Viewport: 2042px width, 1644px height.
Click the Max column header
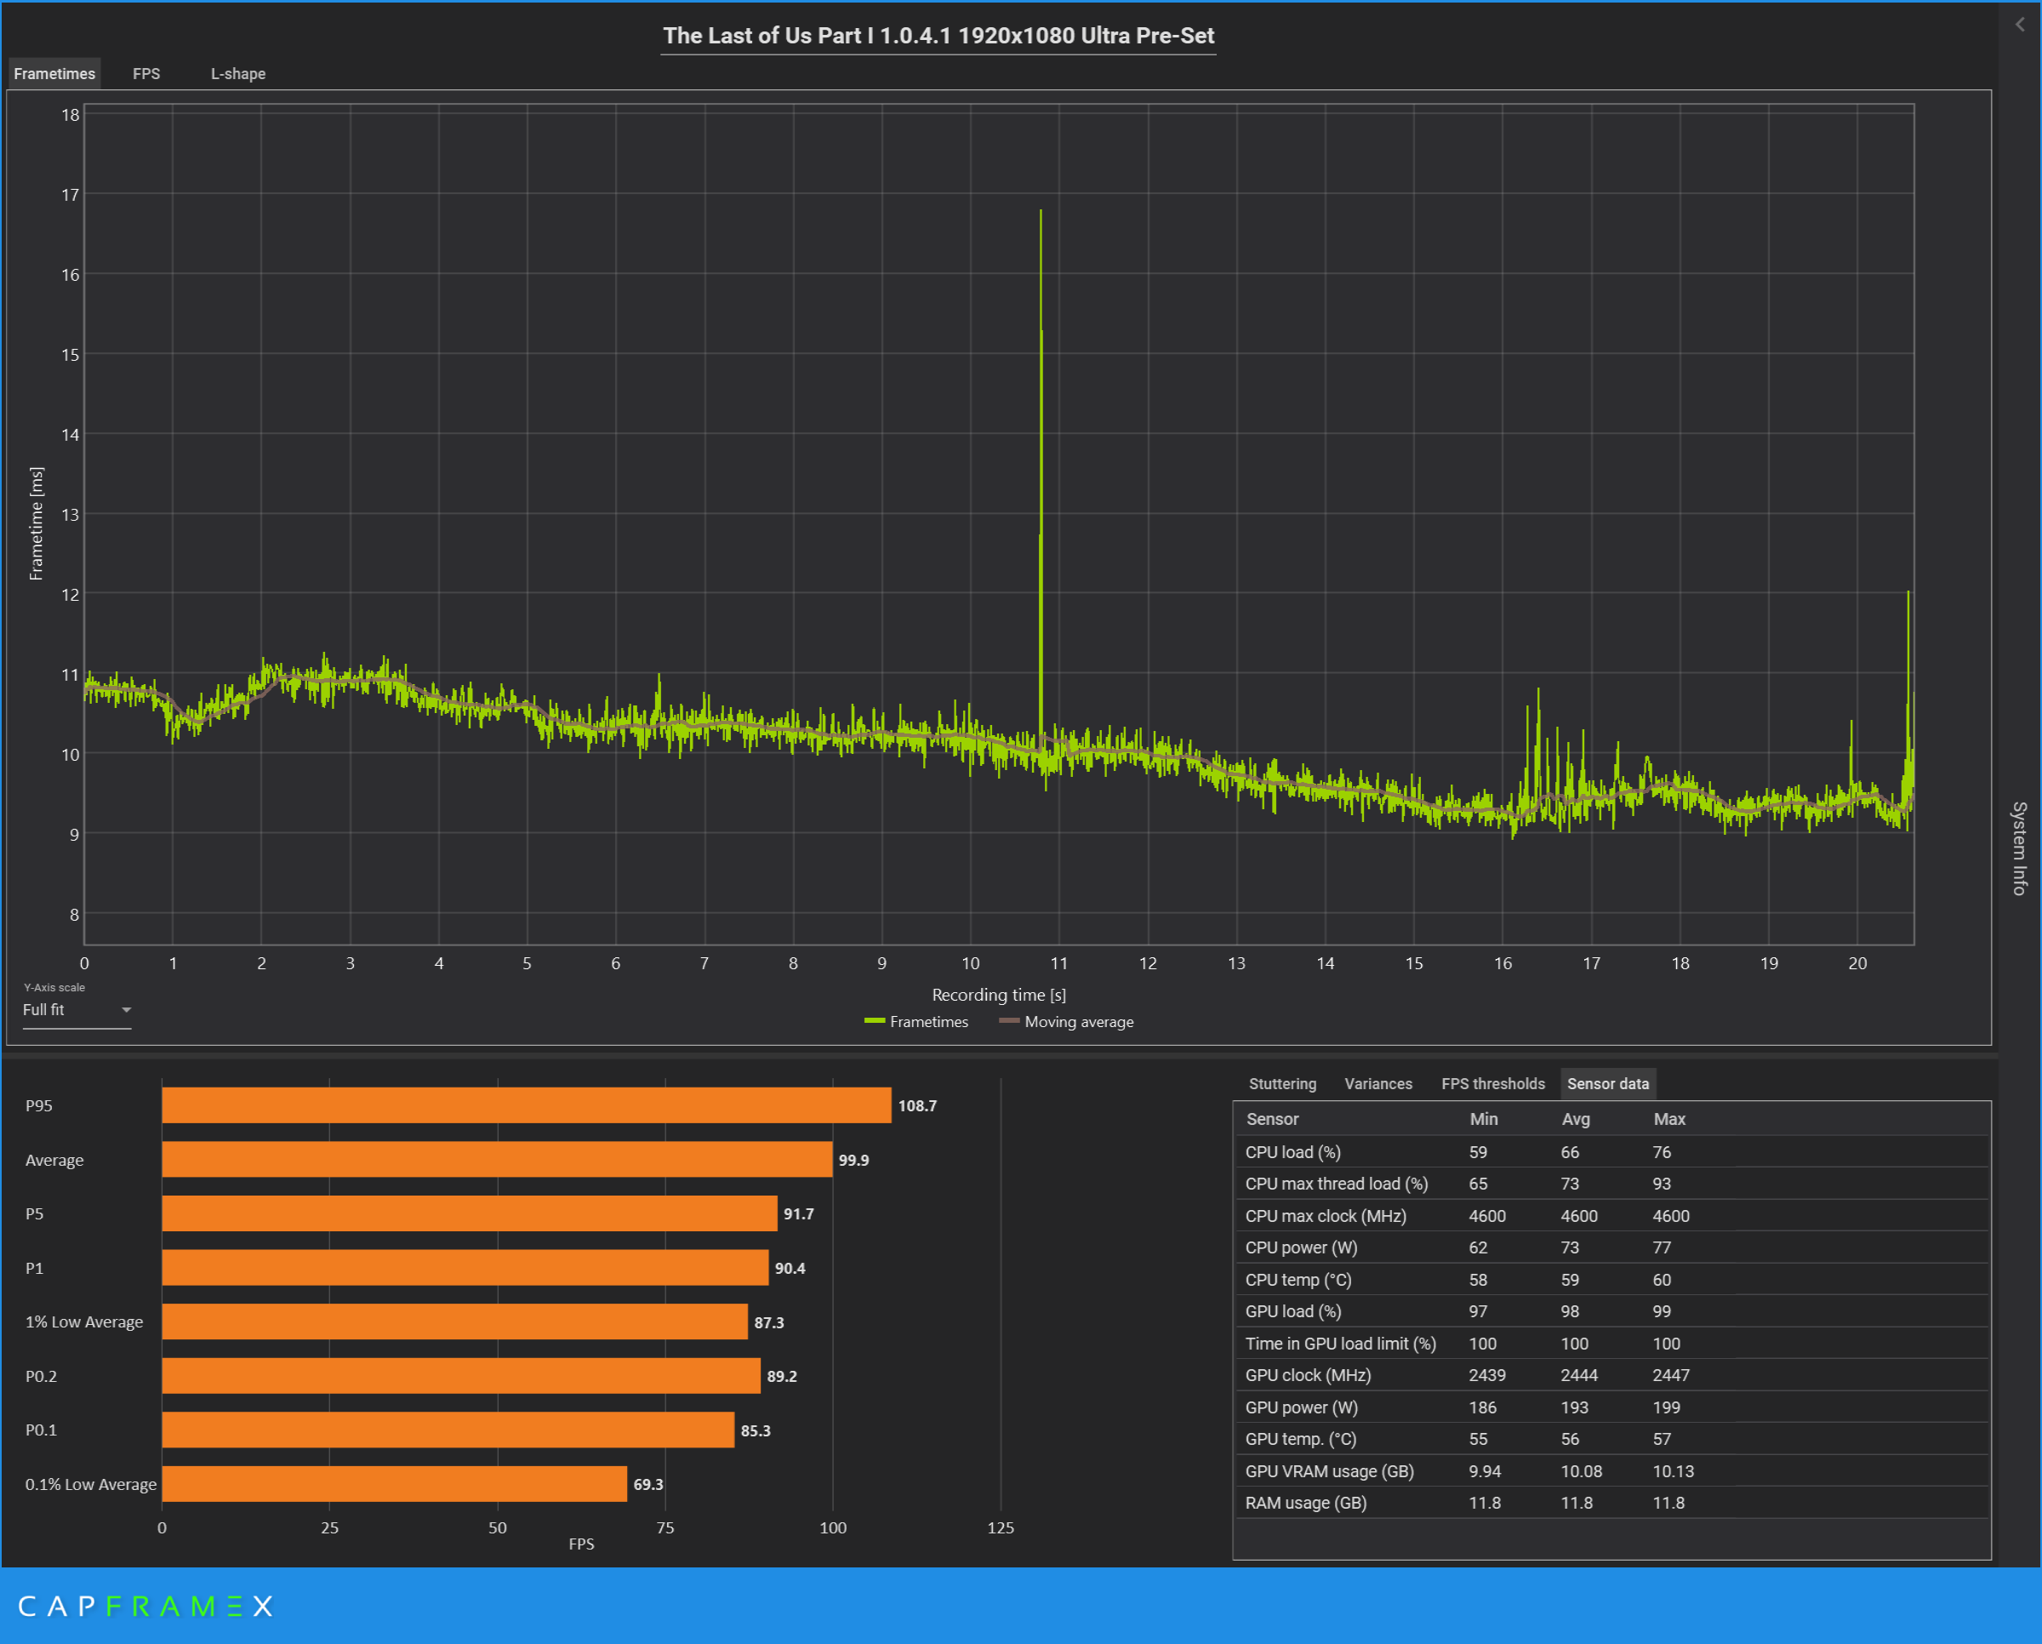[1668, 1118]
